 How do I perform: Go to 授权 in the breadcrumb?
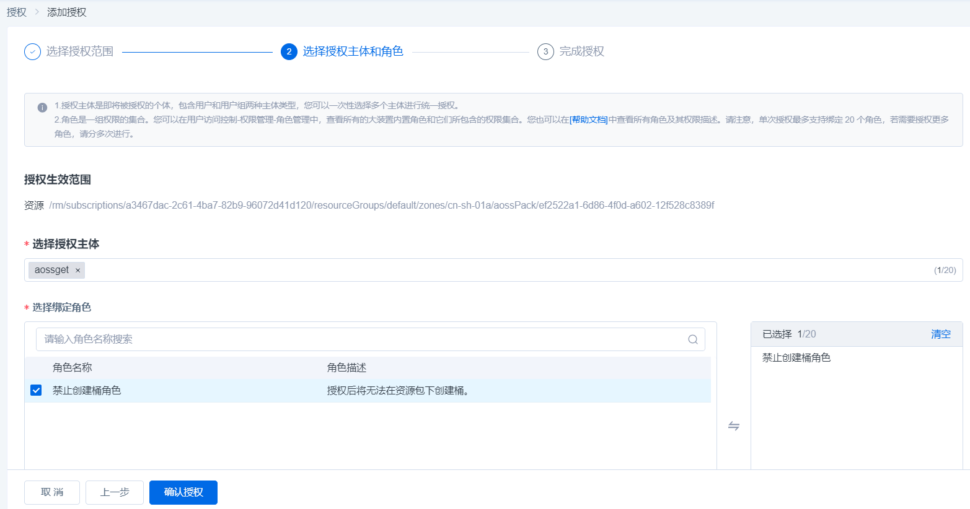click(17, 12)
